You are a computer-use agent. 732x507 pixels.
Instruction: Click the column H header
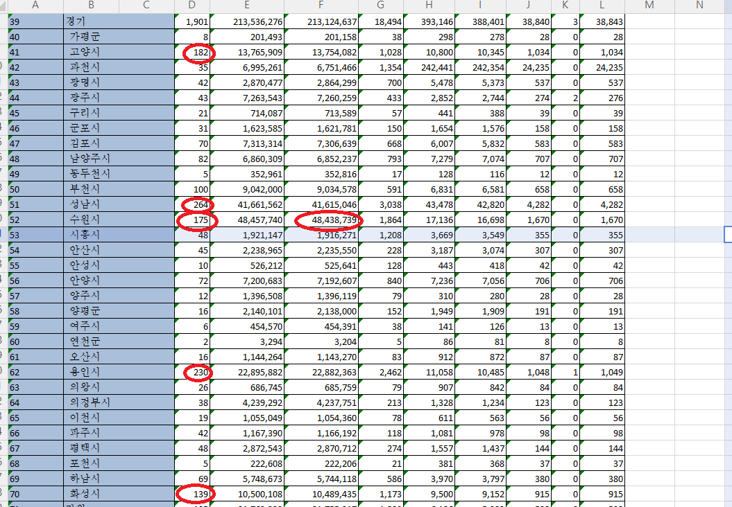433,6
